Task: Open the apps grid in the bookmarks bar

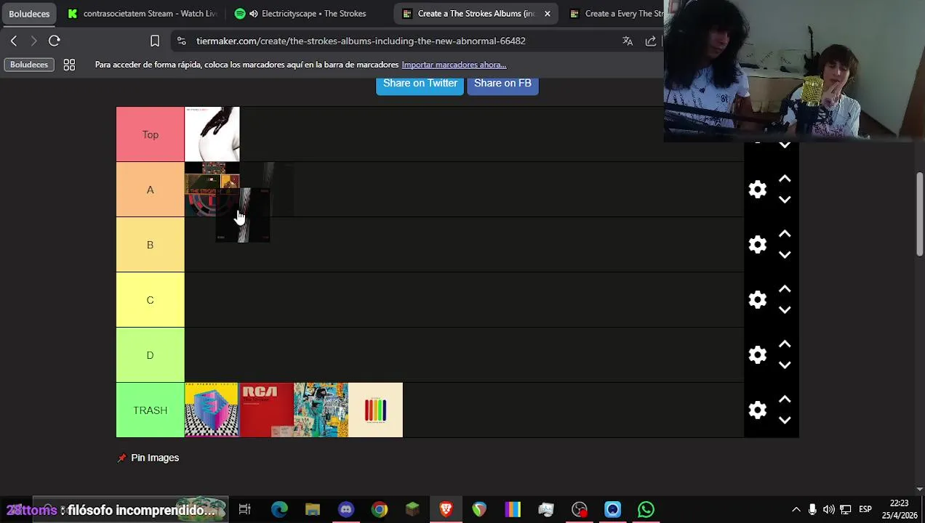Action: (69, 65)
